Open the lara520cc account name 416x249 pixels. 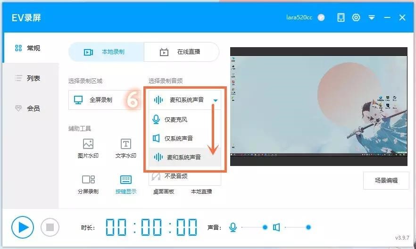(x=299, y=17)
